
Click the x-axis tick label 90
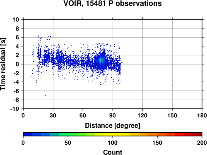[x=113, y=115]
